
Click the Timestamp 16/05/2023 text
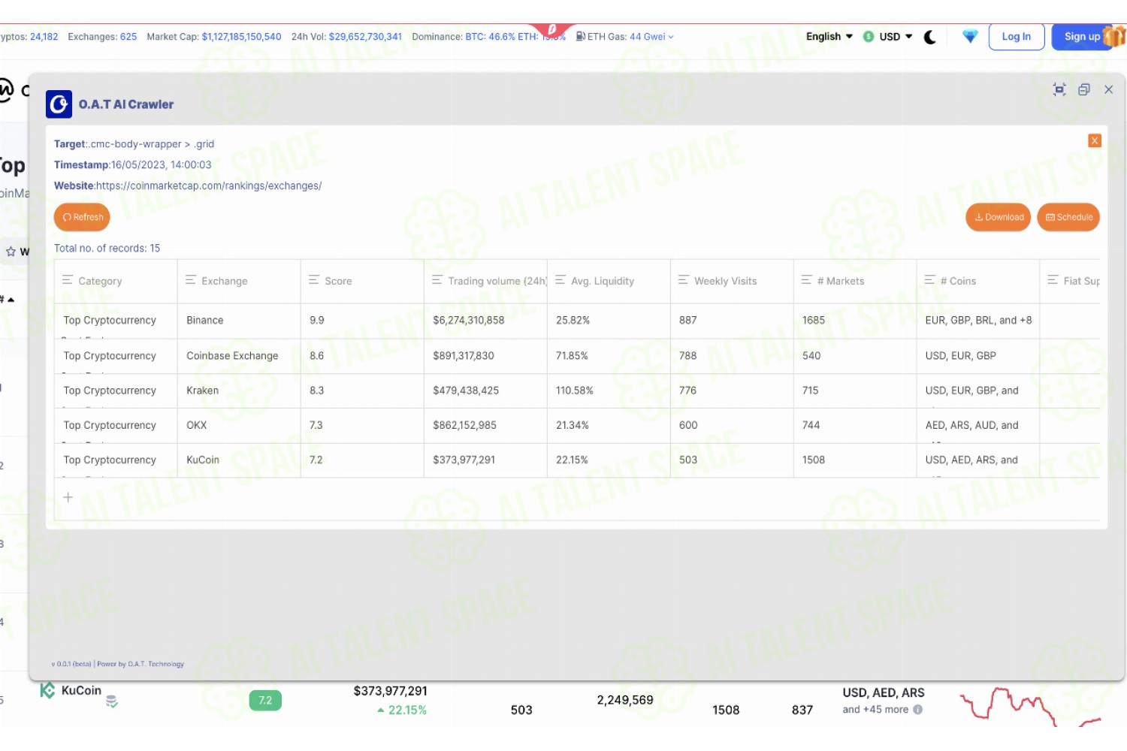132,164
